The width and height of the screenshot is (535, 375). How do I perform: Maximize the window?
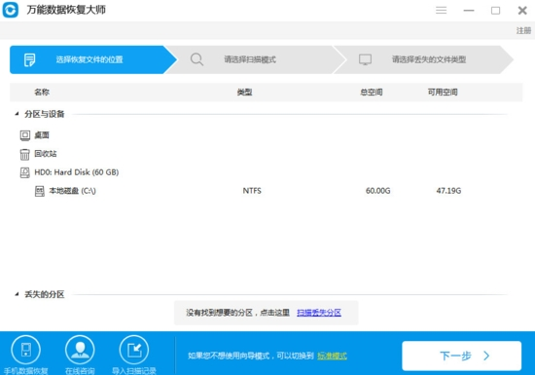coord(495,11)
